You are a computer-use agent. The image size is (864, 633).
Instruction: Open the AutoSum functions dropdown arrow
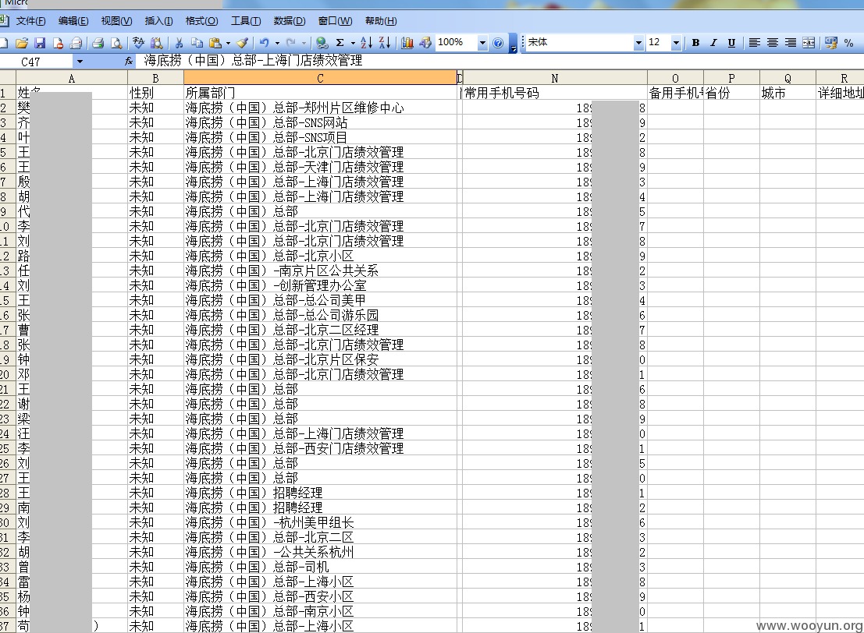pos(353,42)
